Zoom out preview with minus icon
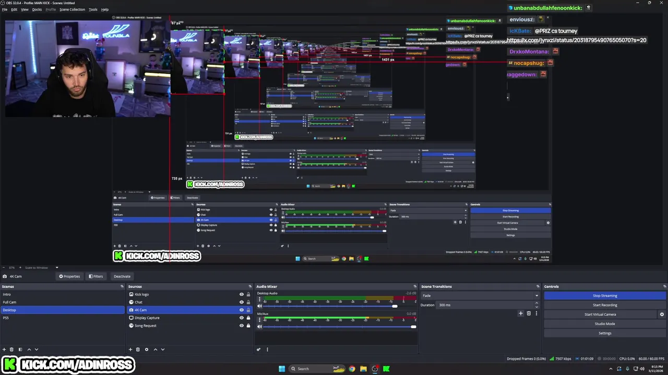 (4, 268)
